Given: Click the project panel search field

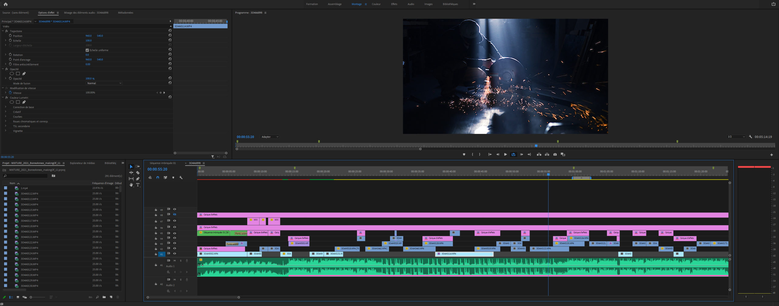Looking at the screenshot, I should 26,176.
